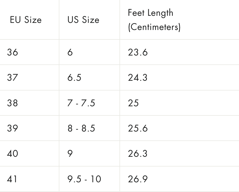The image size is (239, 192).
Task: Click the 26.3 feet length value
Action: click(x=138, y=153)
